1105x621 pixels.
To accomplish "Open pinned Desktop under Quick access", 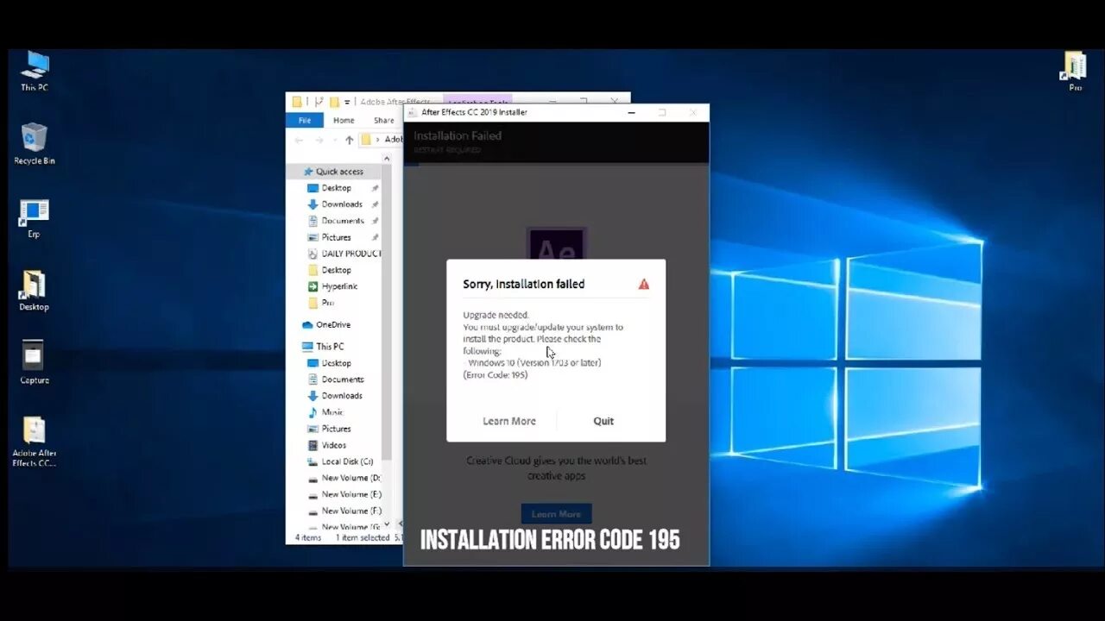I will [x=336, y=188].
